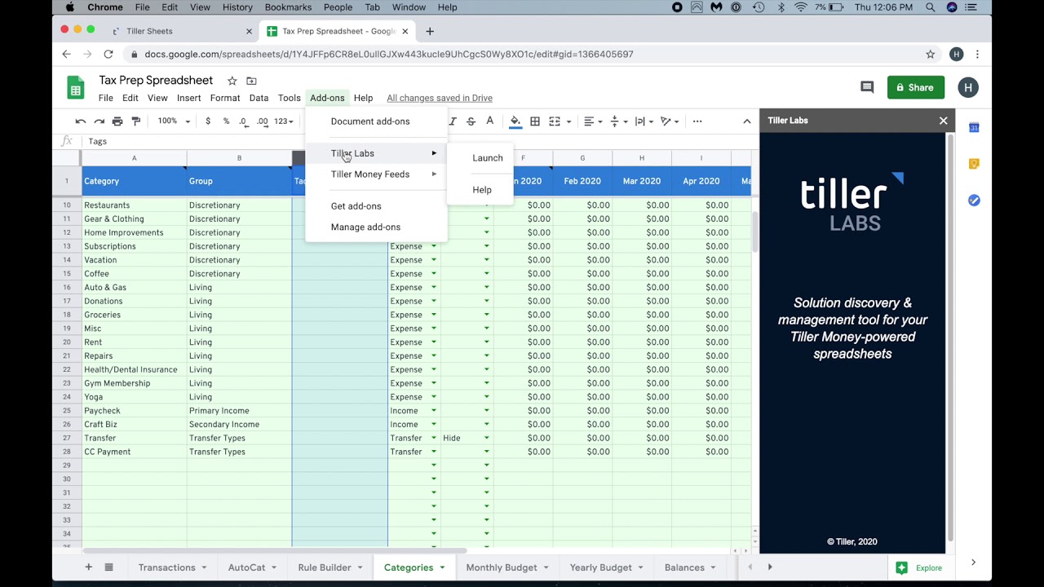The height and width of the screenshot is (587, 1044).
Task: Open the Format menu
Action: click(225, 98)
